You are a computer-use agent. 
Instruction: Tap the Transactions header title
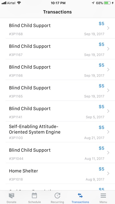pos(57,12)
